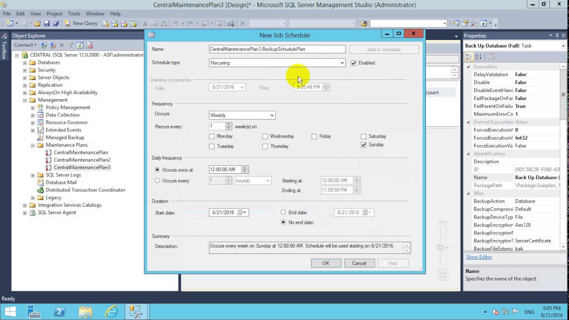
Task: Click the schedule Name input field
Action: coord(277,49)
